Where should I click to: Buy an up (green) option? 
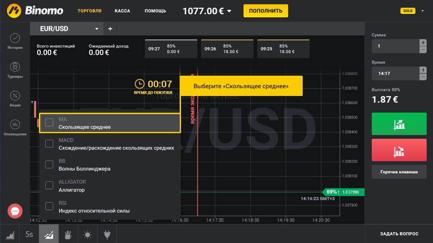399,124
